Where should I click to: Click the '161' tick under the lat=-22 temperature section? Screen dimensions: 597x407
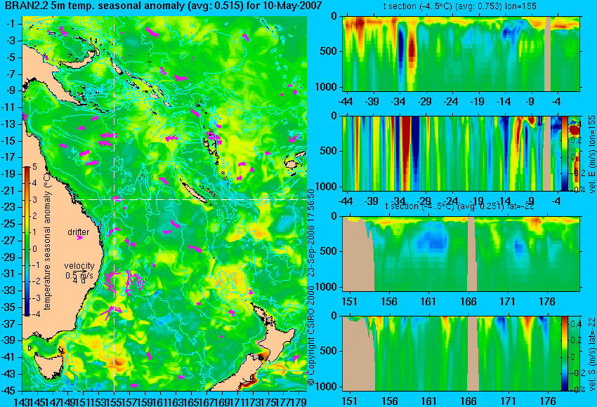point(428,302)
